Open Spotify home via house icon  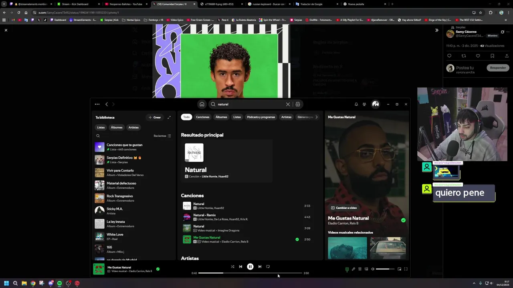pos(202,104)
